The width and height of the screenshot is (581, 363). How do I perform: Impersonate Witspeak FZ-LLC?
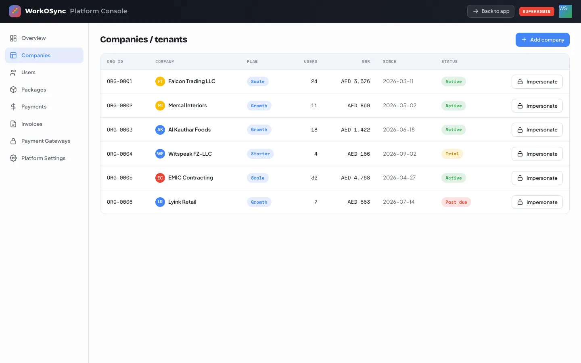[x=537, y=154]
